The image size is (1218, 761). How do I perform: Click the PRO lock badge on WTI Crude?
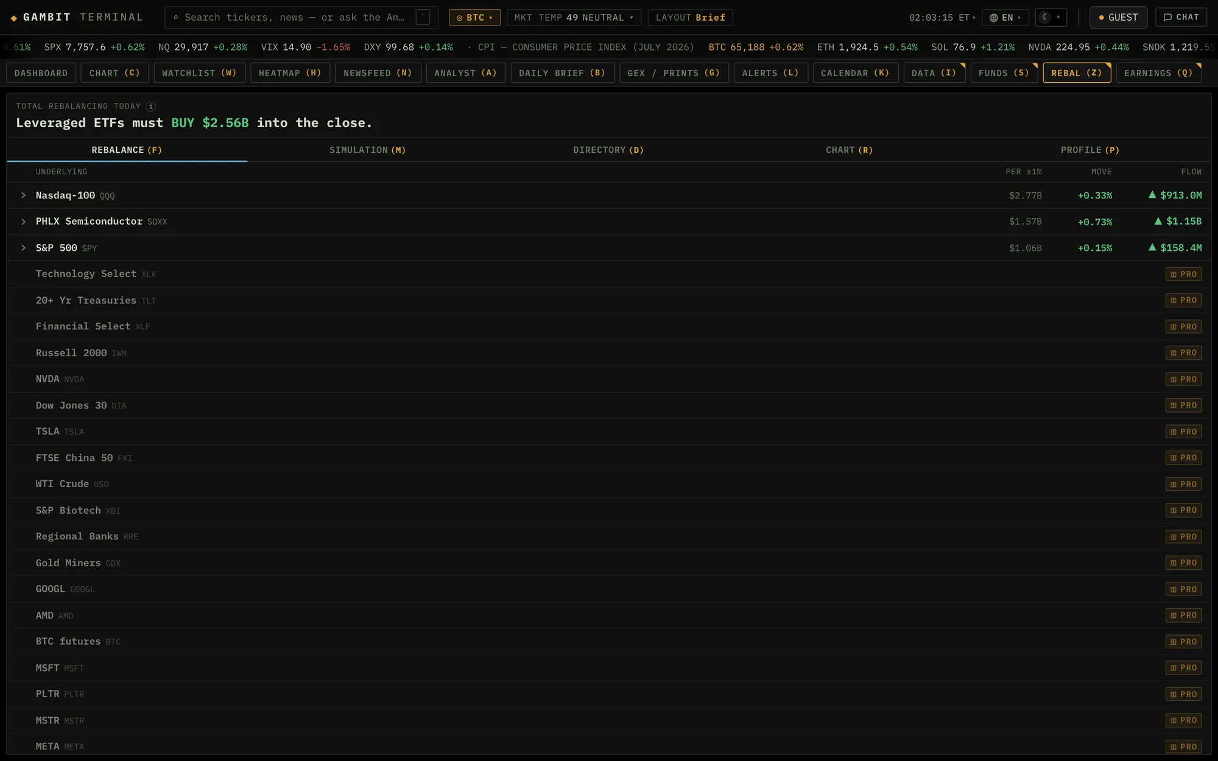click(x=1183, y=484)
